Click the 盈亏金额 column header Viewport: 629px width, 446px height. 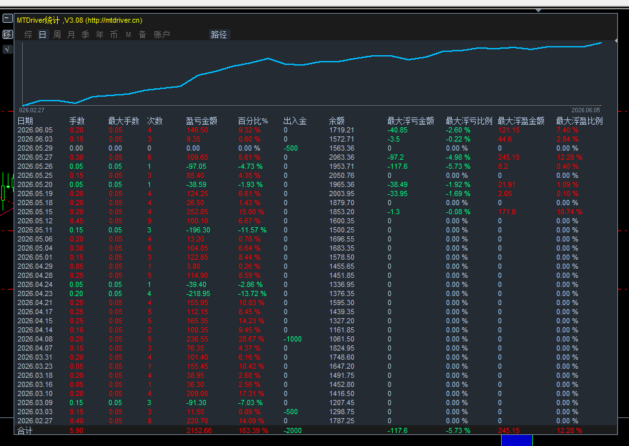[x=202, y=121]
